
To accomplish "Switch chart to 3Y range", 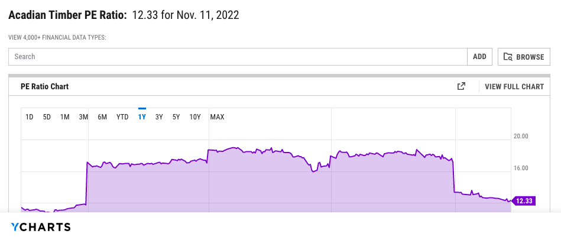I will (159, 117).
